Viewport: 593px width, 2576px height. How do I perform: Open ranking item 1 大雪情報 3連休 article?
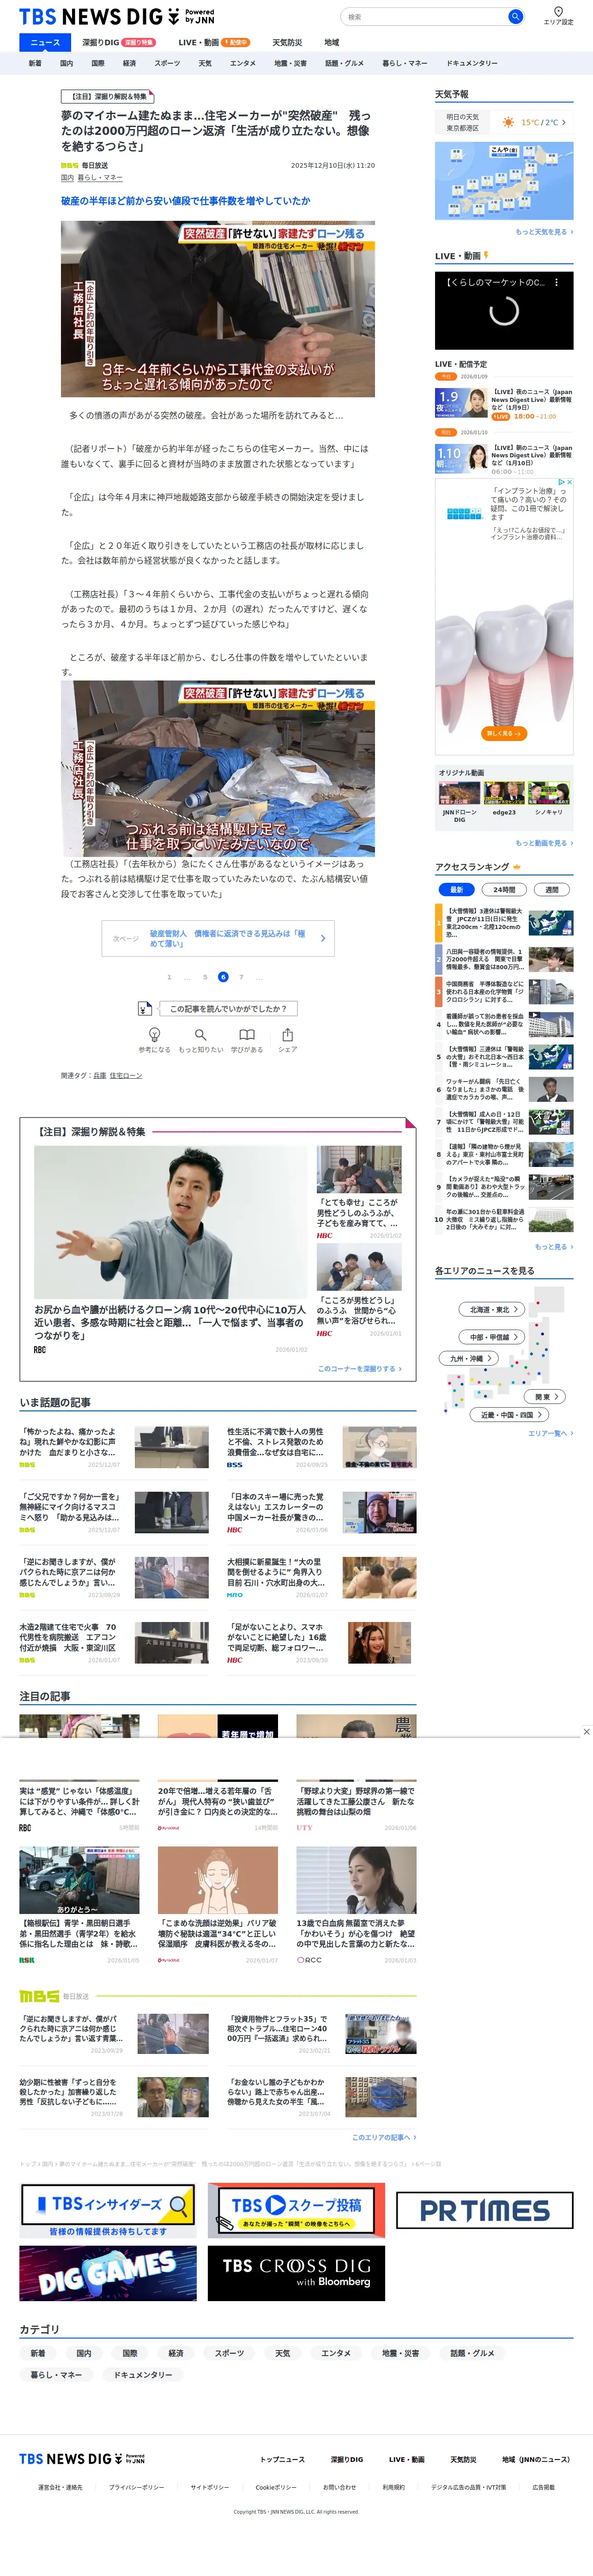tap(504, 922)
